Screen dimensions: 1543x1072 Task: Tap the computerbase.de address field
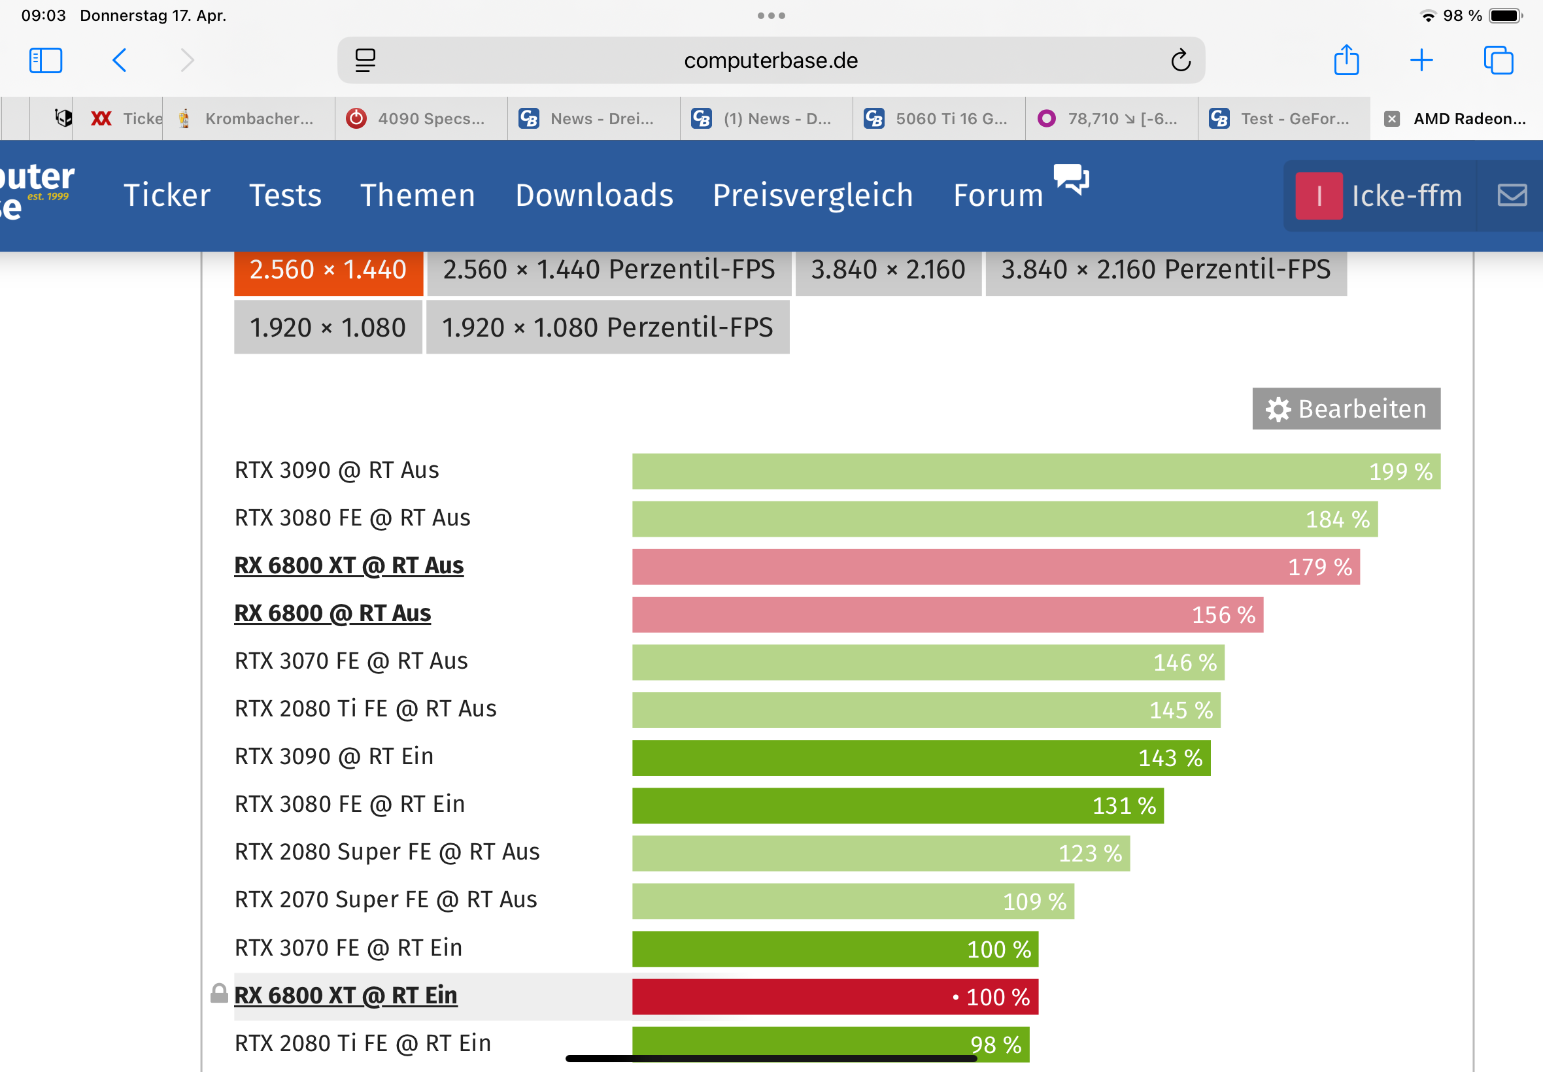pos(770,60)
